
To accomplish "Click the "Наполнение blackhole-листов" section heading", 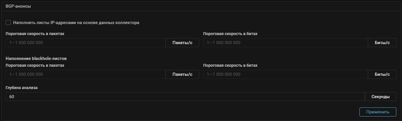I will tap(36, 59).
